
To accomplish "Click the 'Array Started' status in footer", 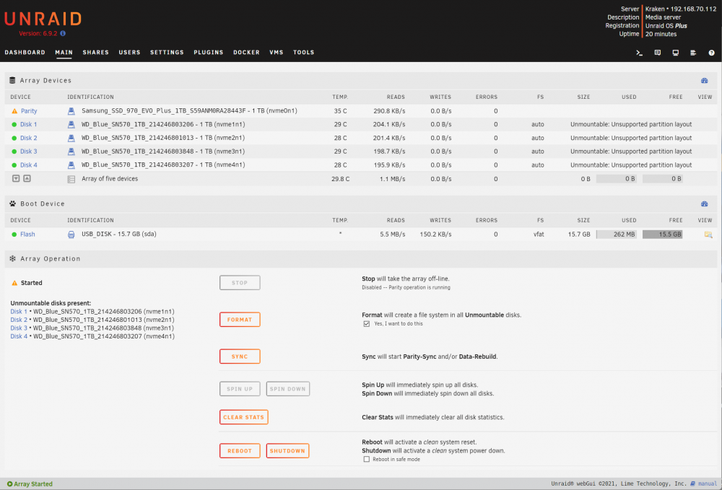I will tap(30, 484).
